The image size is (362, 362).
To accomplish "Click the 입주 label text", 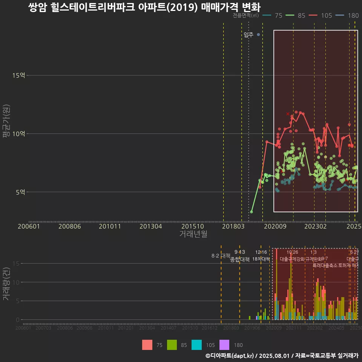I will [248, 35].
